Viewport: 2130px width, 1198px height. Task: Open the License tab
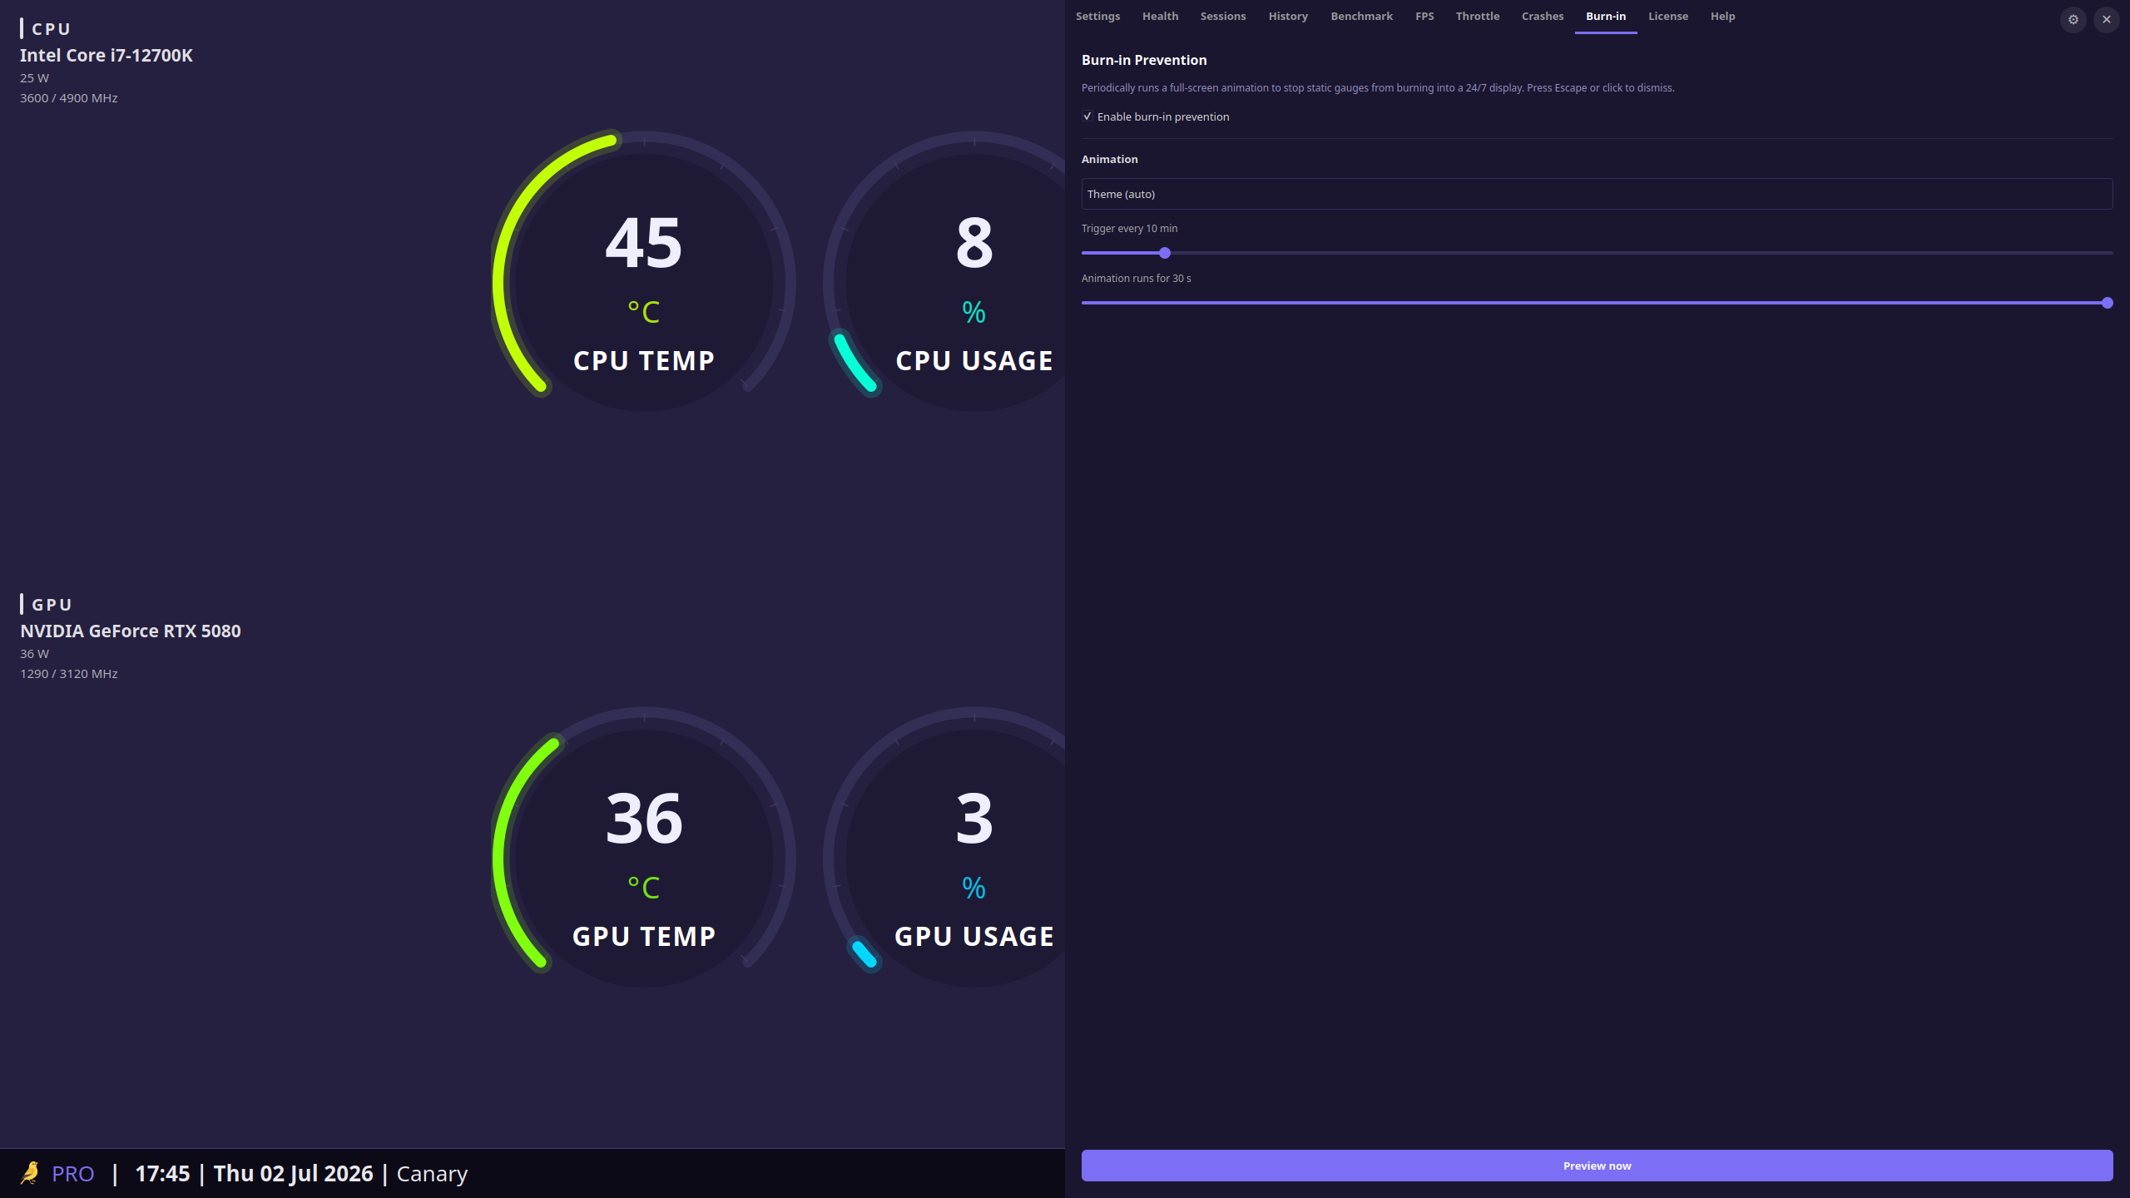(1668, 17)
